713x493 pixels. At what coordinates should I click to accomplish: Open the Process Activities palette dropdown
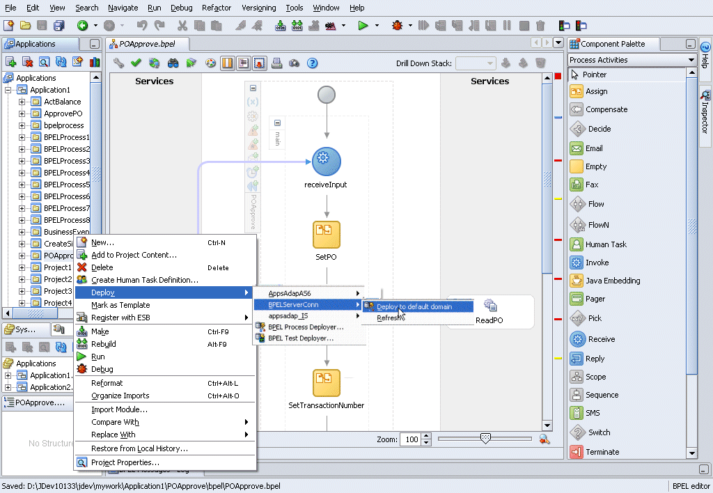691,60
